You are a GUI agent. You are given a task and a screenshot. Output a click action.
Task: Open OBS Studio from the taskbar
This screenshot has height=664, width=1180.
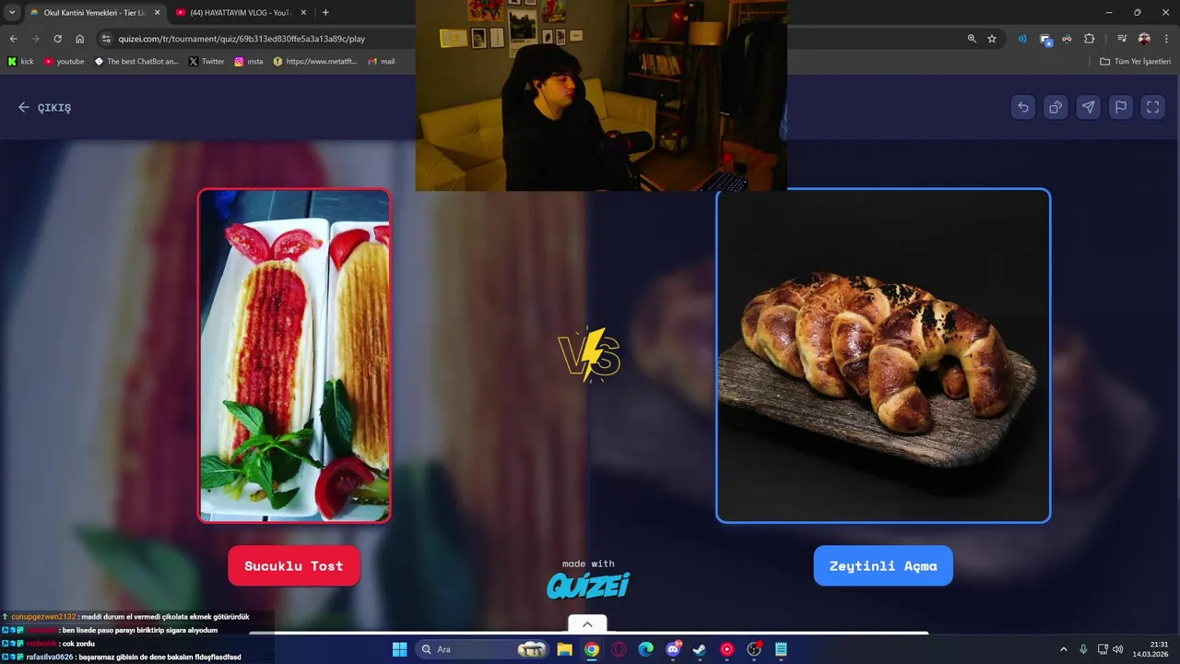(754, 649)
